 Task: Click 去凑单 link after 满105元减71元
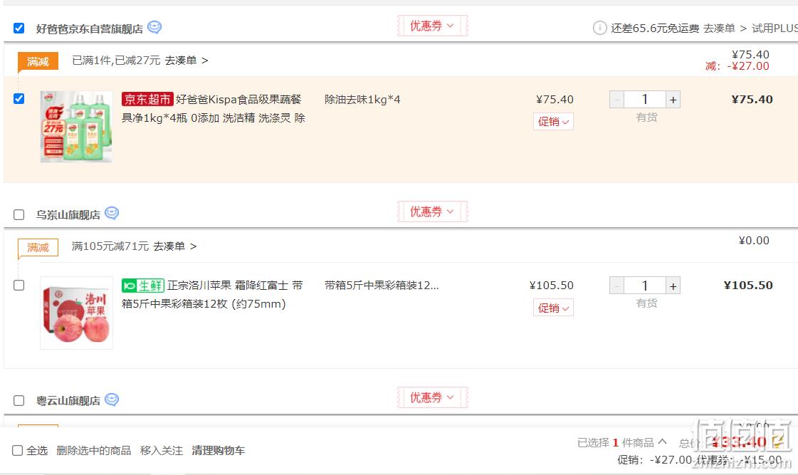174,246
